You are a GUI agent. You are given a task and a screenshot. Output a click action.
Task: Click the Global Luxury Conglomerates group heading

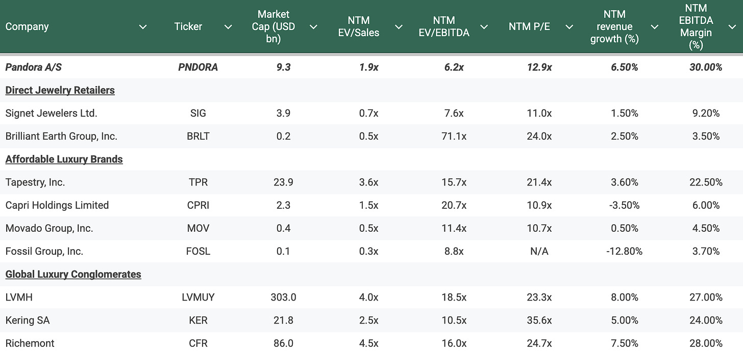coord(73,274)
